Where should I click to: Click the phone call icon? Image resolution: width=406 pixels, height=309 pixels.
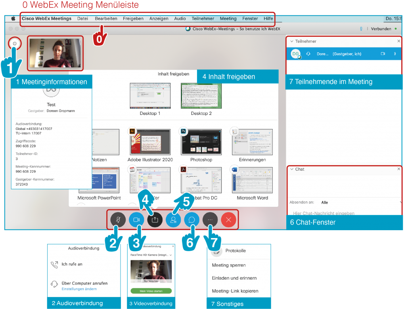tap(54, 265)
